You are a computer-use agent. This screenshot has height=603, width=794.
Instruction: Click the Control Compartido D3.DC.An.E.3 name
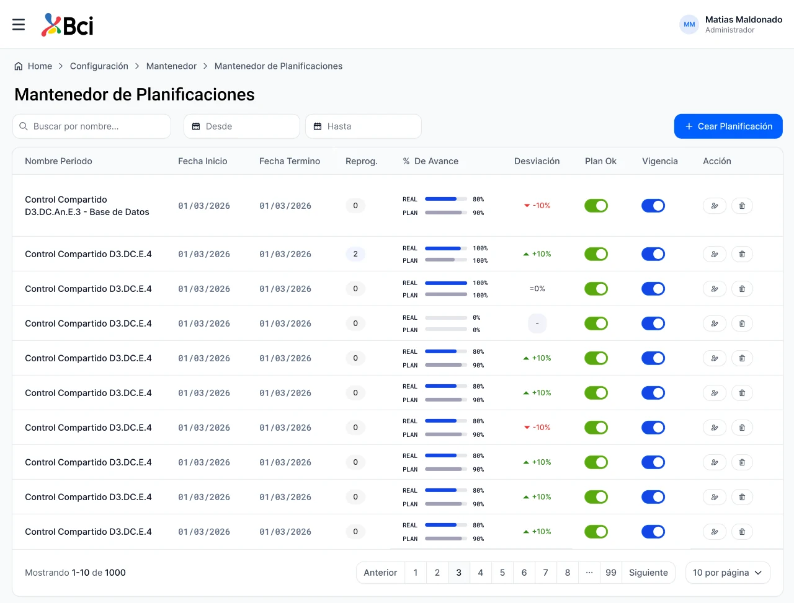(87, 206)
